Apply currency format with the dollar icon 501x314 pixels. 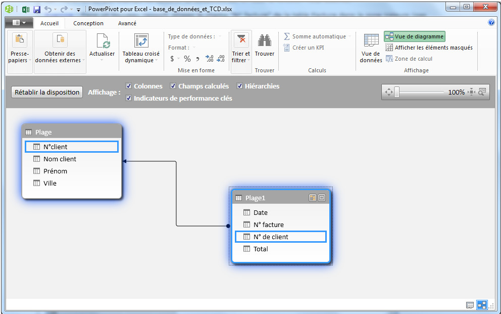tap(172, 59)
